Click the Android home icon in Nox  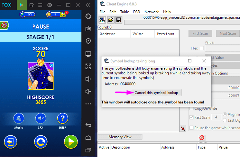coord(88,138)
